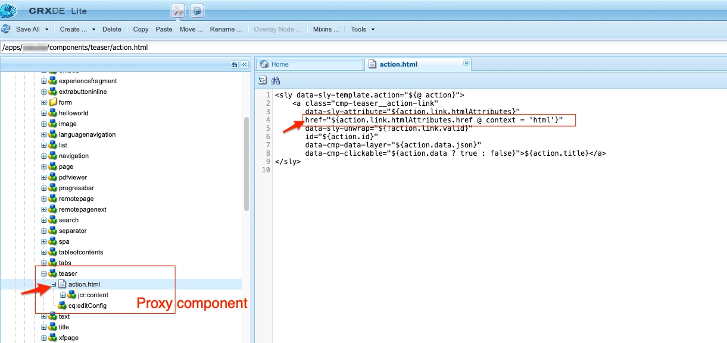Click the page node icon
Image resolution: width=727 pixels, height=343 pixels.
click(x=52, y=166)
